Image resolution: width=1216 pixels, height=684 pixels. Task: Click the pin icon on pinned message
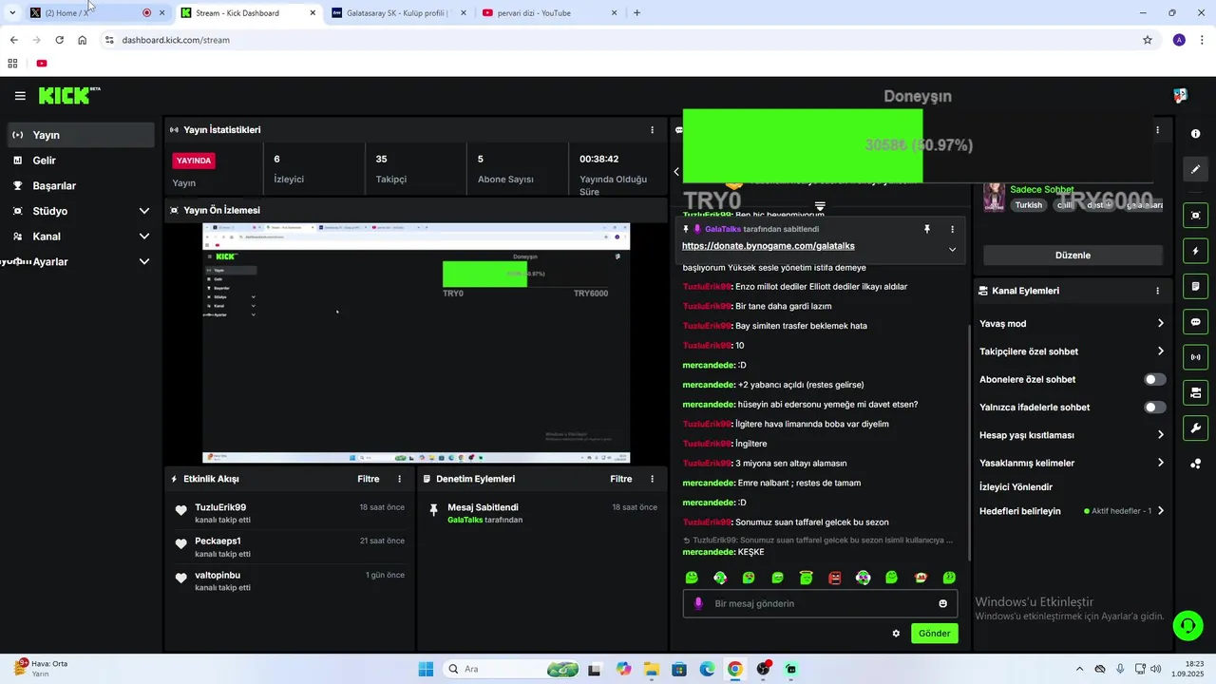[x=927, y=229]
